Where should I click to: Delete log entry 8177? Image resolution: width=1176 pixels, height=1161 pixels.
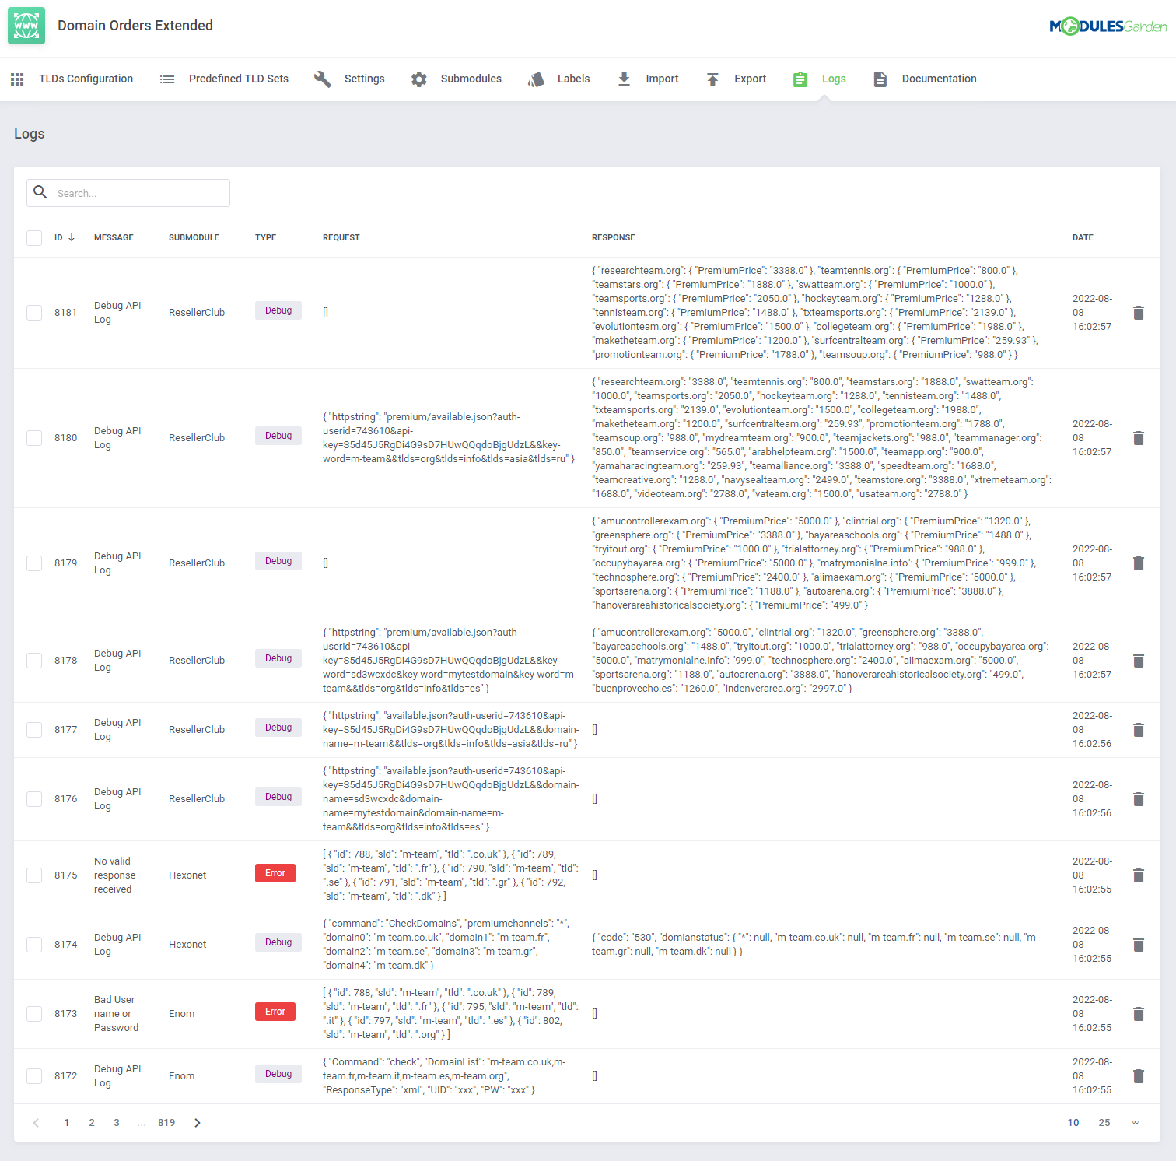click(x=1139, y=730)
